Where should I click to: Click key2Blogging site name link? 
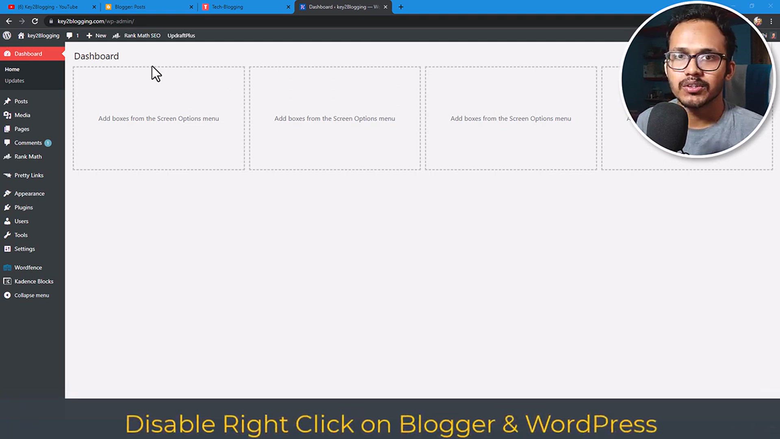click(x=43, y=35)
